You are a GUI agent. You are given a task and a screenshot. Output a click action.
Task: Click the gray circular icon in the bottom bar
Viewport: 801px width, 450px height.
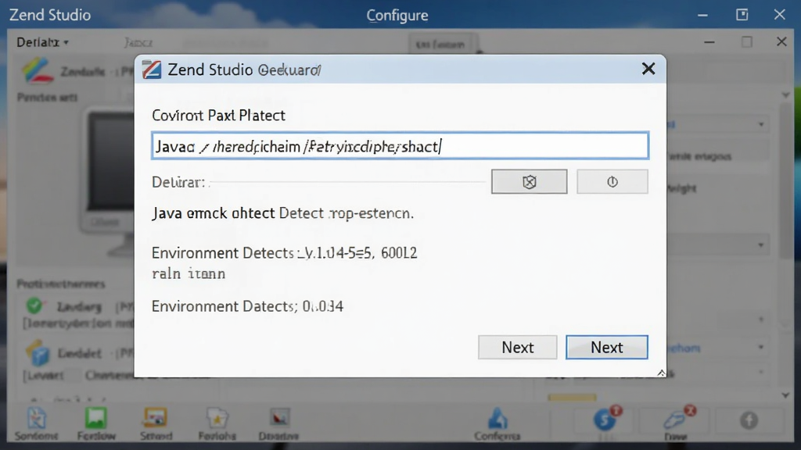click(x=749, y=420)
